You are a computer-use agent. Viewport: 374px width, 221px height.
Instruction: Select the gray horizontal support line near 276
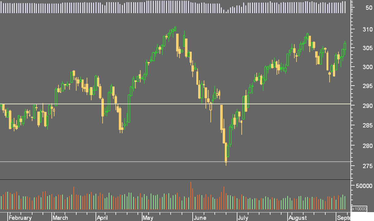tap(175, 162)
